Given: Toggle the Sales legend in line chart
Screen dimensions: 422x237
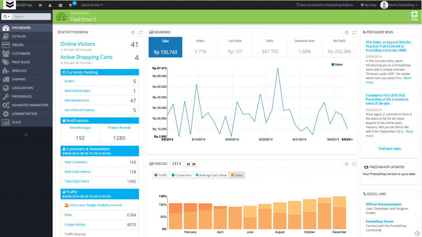Looking at the screenshot, I should 337,64.
